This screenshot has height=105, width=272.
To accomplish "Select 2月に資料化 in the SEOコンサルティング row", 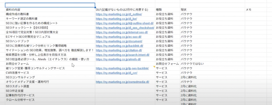I will 212,77.
